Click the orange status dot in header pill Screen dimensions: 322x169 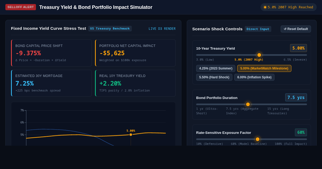265,7
